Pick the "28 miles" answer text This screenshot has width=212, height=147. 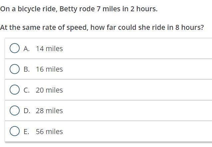49,110
